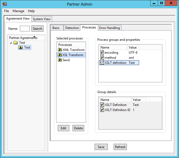Viewport: 179px width, 158px height.
Task: Collapse the Partner Agreements panel arrow
Action: click(x=34, y=36)
